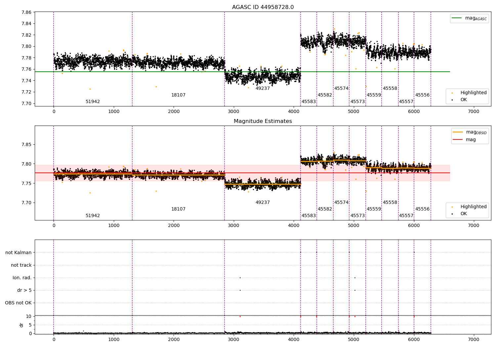Click obsid label 49237 in Magnitude Estimates plot
This screenshot has width=496, height=347.
(263, 203)
